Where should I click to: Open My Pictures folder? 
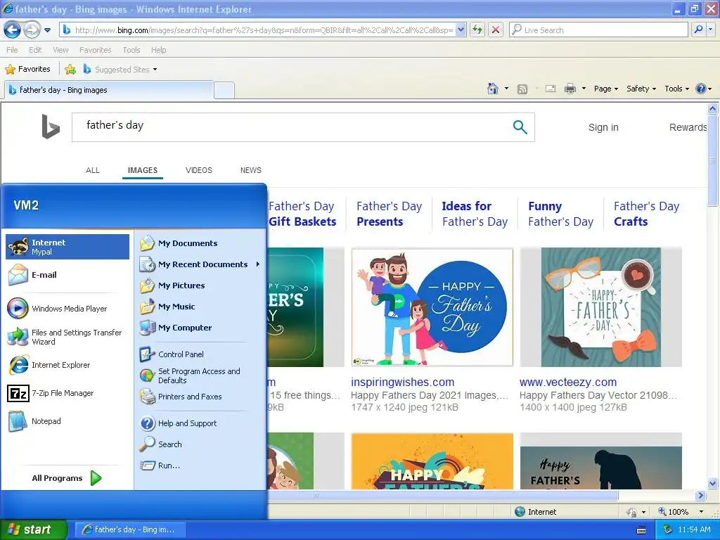(200, 285)
